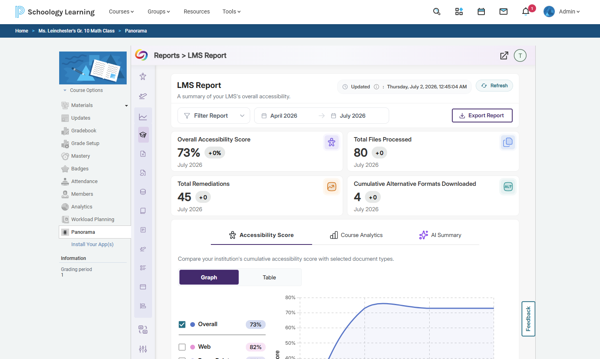600x359 pixels.
Task: Expand the Filter Report dropdown
Action: point(214,116)
